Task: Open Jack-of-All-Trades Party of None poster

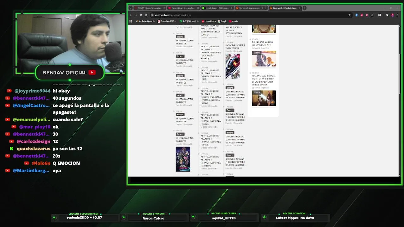Action: point(232,66)
